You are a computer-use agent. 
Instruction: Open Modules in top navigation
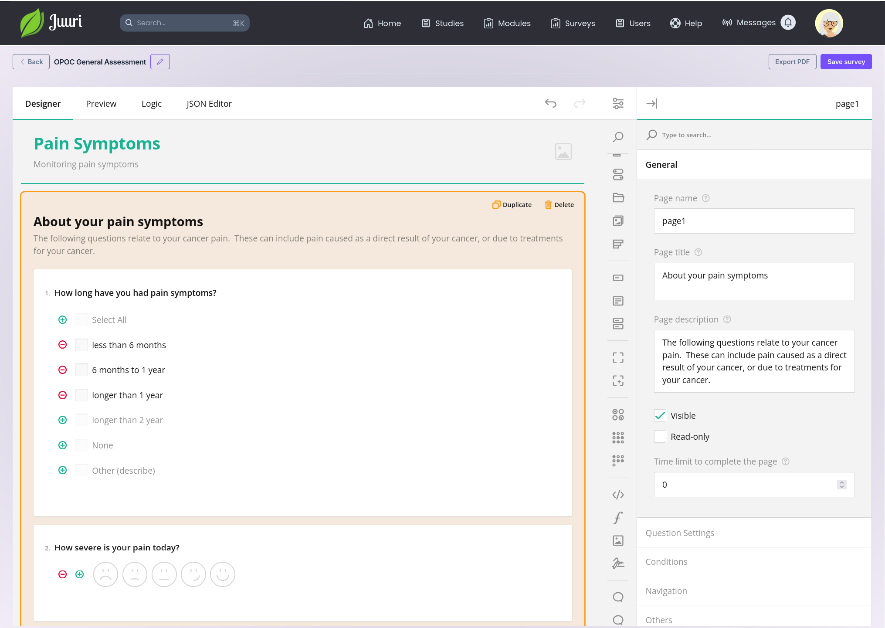507,23
